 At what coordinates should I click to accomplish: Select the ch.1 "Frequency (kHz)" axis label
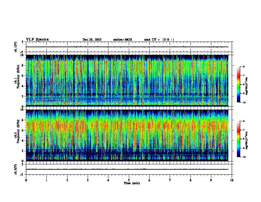tap(18, 77)
